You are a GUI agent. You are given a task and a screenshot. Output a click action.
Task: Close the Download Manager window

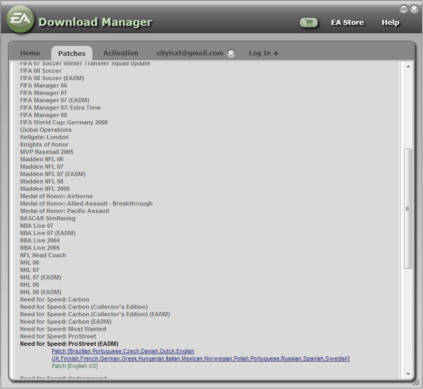point(414,8)
